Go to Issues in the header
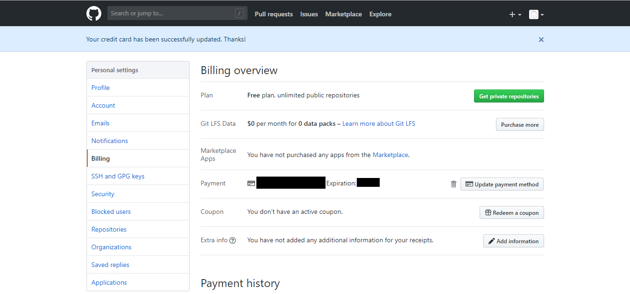This screenshot has height=294, width=630. 309,14
